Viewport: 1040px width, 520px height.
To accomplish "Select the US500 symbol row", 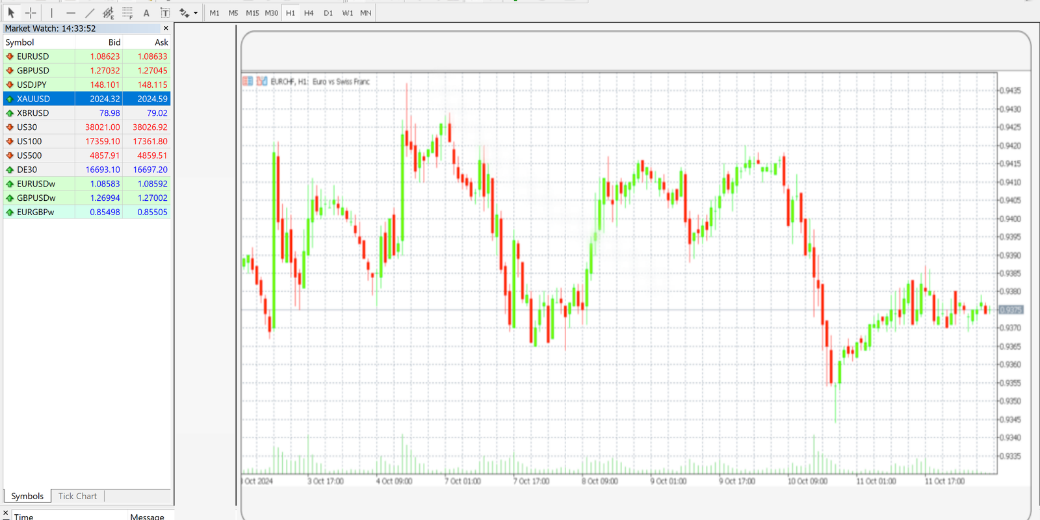I will [87, 155].
